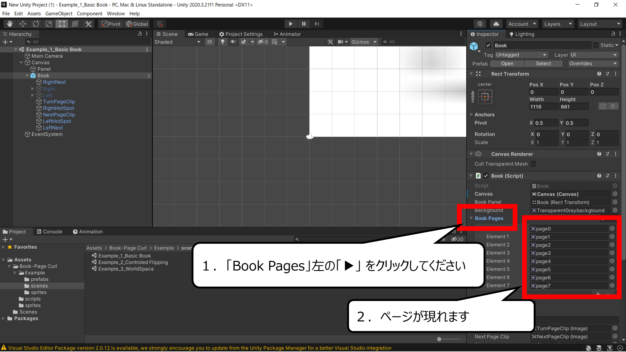This screenshot has height=352, width=626.
Task: Collapse the Rect Transform component
Action: pos(471,74)
